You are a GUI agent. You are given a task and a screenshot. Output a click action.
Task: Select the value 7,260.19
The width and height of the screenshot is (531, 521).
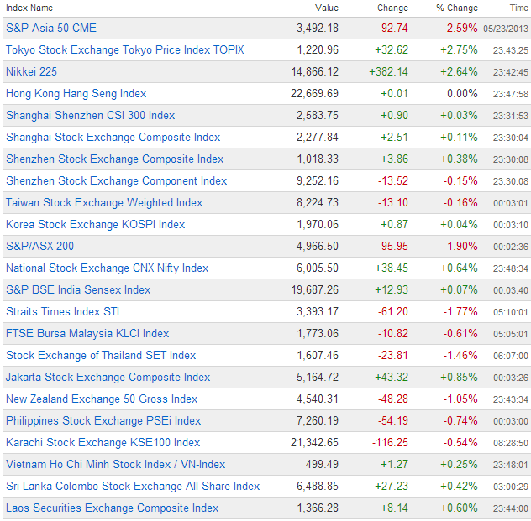pyautogui.click(x=318, y=420)
